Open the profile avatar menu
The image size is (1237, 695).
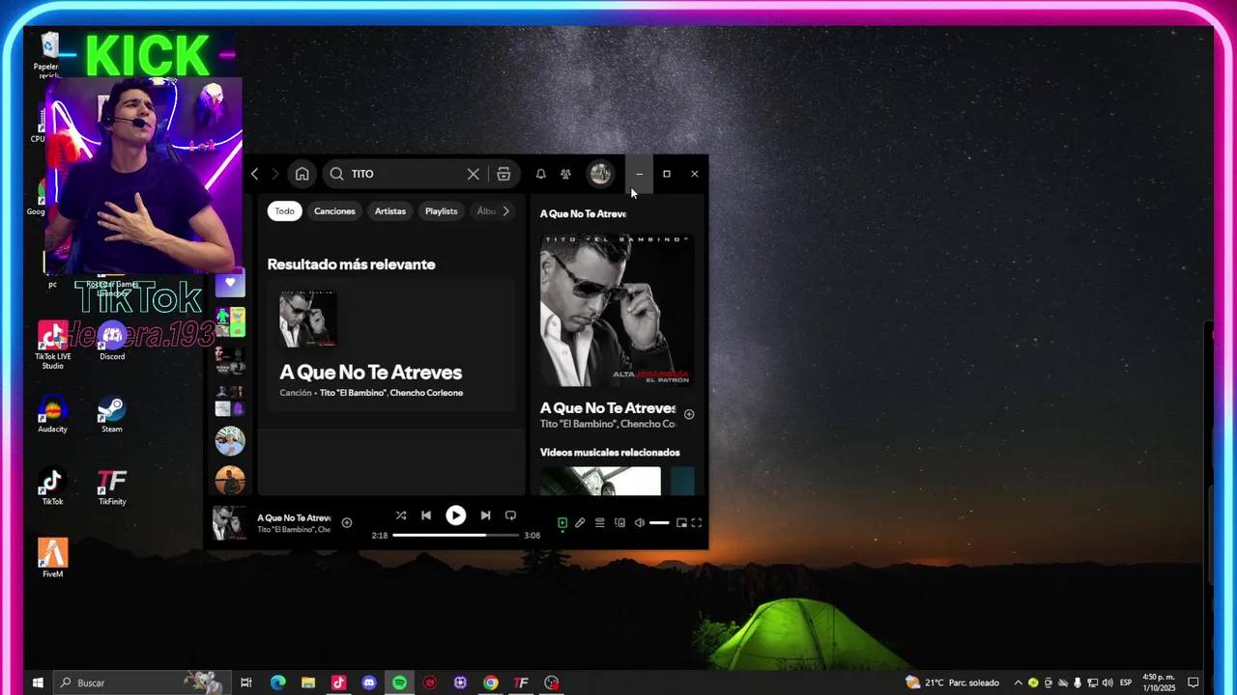(x=600, y=174)
